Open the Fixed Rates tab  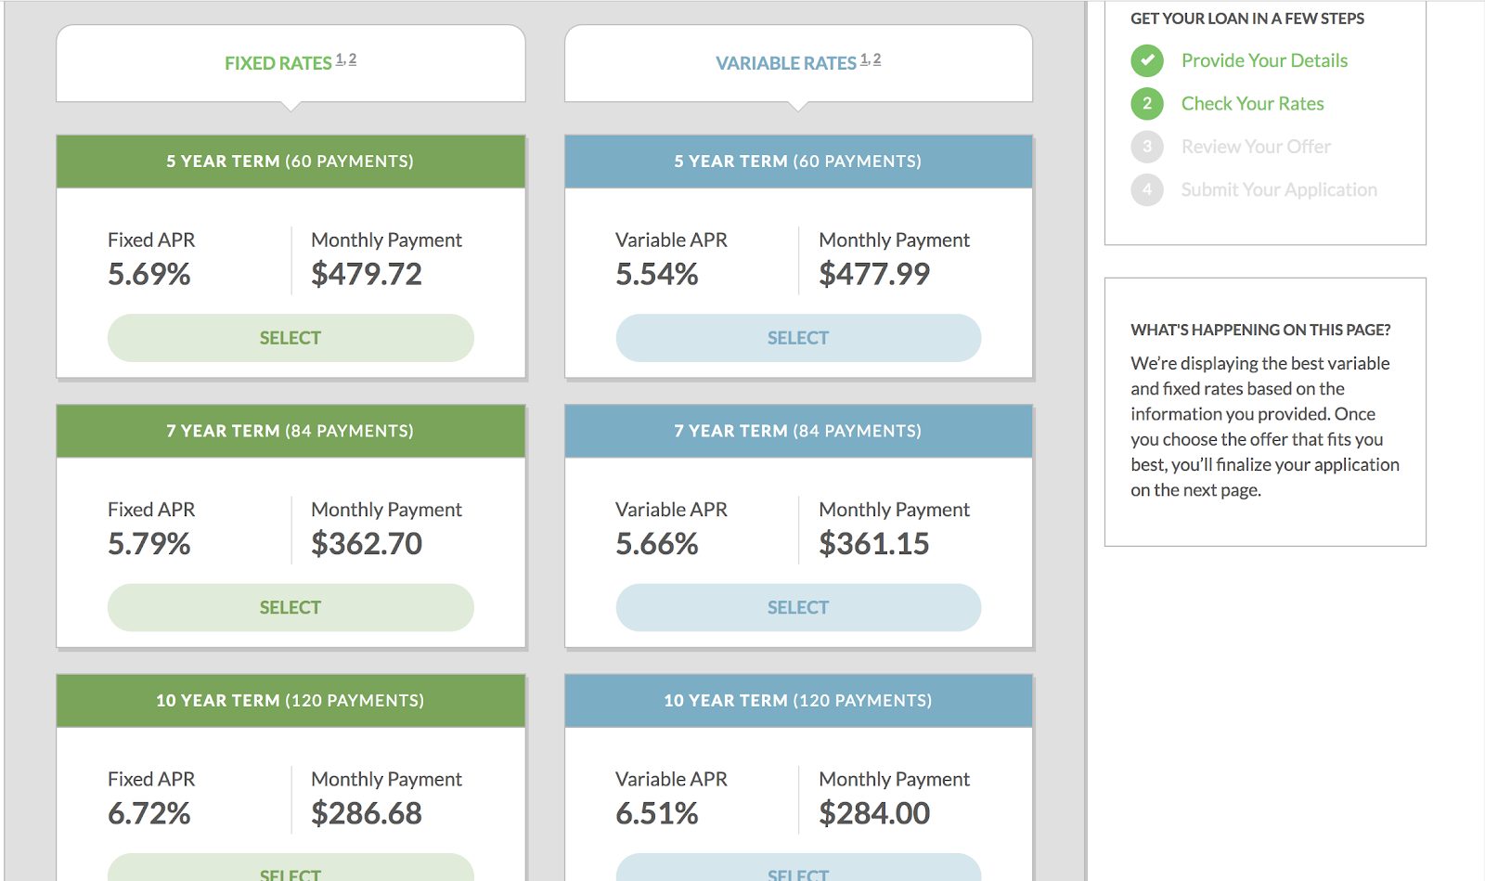click(278, 63)
